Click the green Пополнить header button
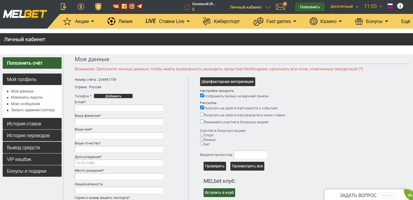This screenshot has width=413, height=200. point(310,7)
